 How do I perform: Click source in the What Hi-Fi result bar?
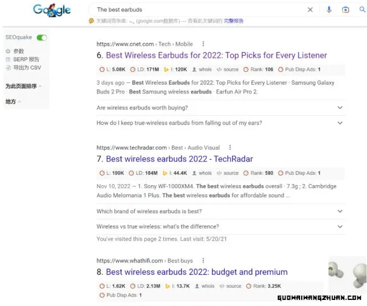pyautogui.click(x=230, y=286)
